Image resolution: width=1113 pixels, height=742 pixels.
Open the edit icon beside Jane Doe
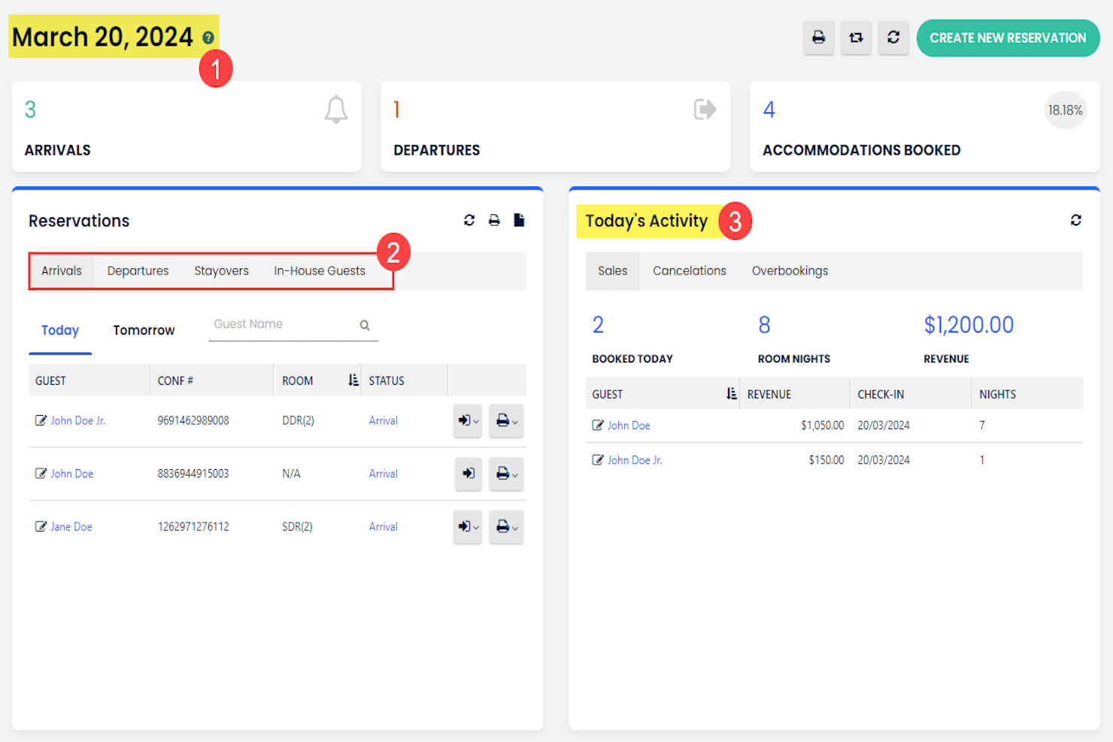click(x=41, y=526)
